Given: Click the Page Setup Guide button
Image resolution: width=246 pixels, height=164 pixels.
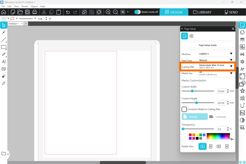Looking at the screenshot, I should point(208,45).
